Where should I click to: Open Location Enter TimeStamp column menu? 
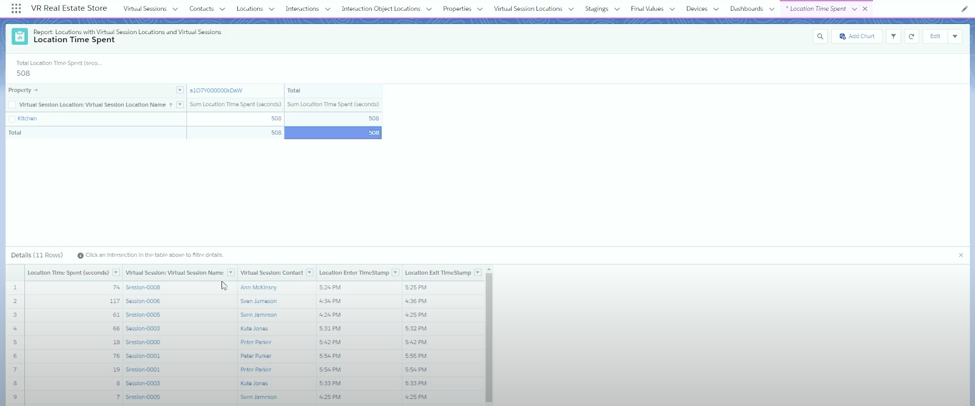click(x=395, y=273)
